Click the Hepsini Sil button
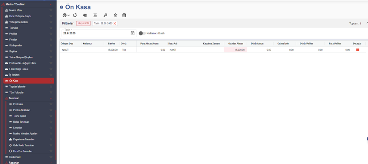The image size is (368, 164). coord(83,23)
